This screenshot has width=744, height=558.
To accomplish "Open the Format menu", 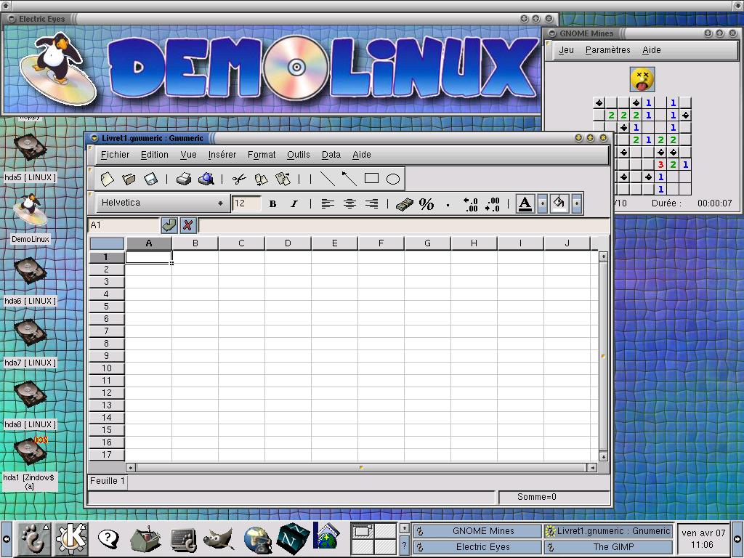I will point(262,155).
